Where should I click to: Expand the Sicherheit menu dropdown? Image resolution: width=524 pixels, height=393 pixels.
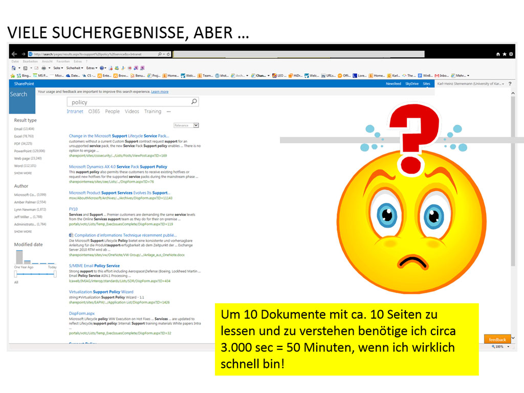(x=75, y=68)
